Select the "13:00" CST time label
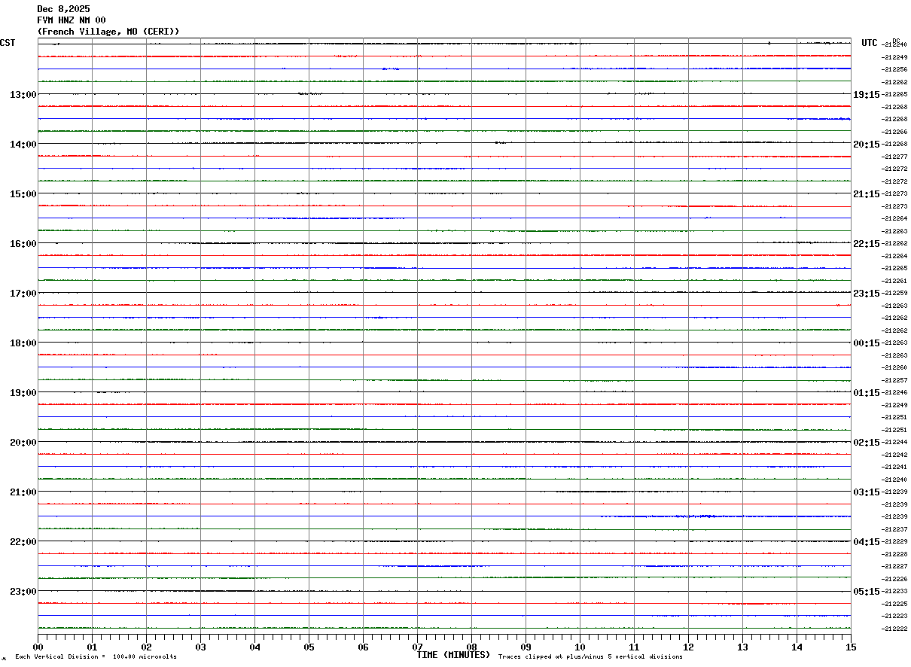Image resolution: width=911 pixels, height=667 pixels. point(23,95)
